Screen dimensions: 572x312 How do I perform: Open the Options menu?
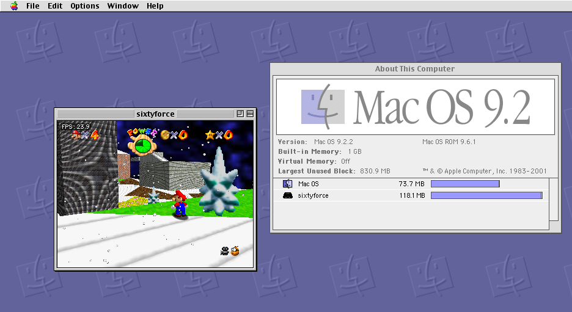(84, 6)
